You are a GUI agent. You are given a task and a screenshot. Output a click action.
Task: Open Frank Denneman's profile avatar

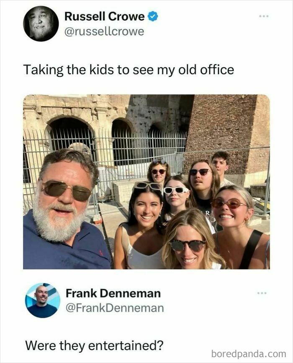pos(42,300)
